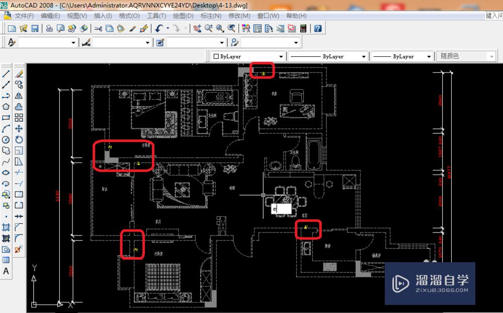Image resolution: width=503 pixels, height=313 pixels.
Task: Open the 视图(V) menu
Action: coord(77,16)
